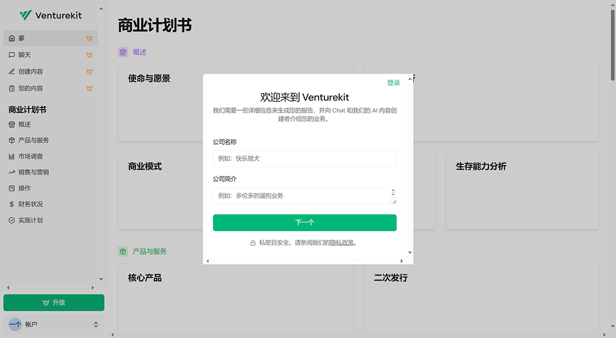Viewport: 616px width, 338px height.
Task: Open the 隐私政策 privacy policy link
Action: coord(342,242)
